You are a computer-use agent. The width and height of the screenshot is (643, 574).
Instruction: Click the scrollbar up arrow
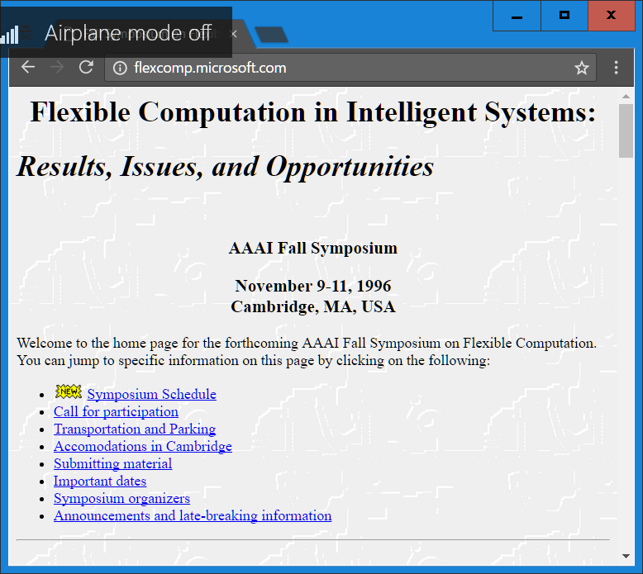tap(626, 97)
